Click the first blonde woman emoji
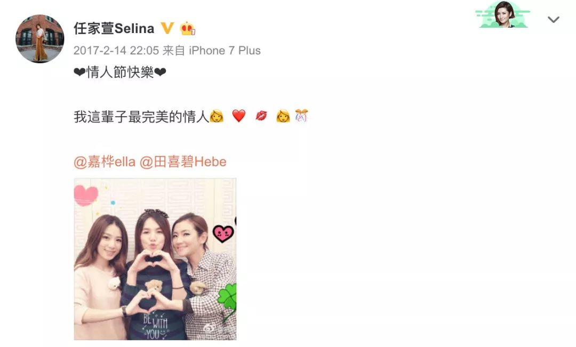 pyautogui.click(x=217, y=116)
